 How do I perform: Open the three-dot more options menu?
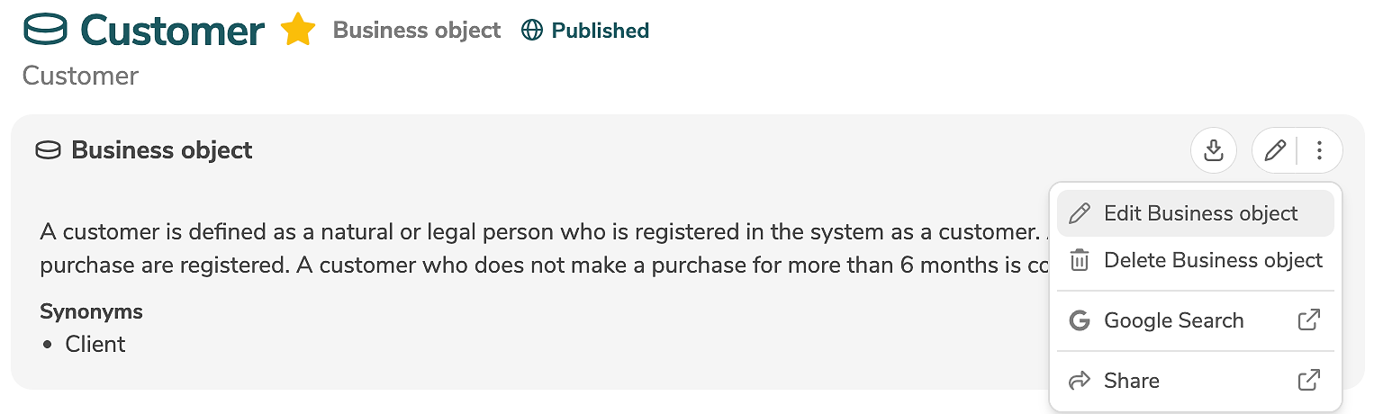[1319, 150]
